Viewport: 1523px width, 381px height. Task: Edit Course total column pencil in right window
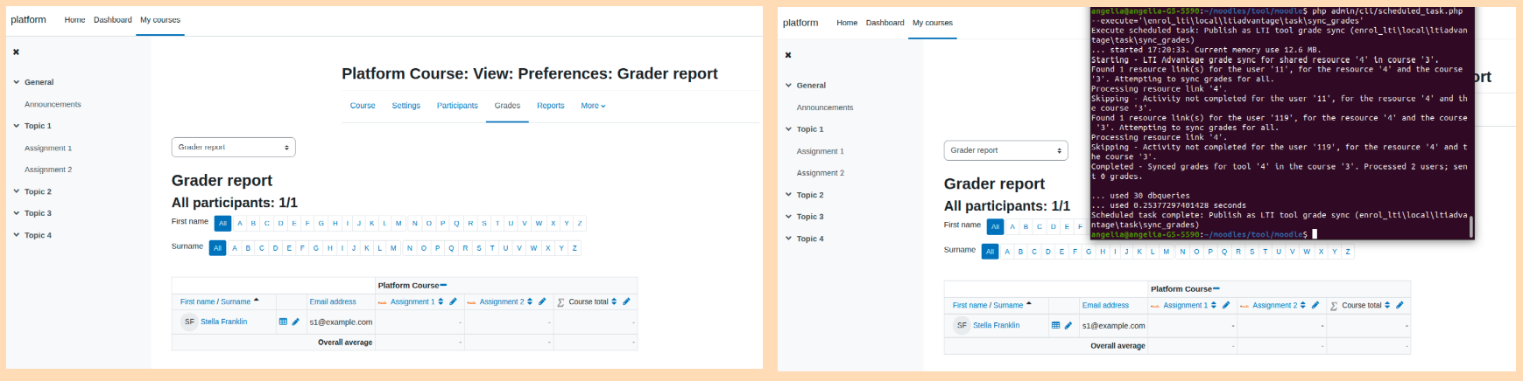1400,305
